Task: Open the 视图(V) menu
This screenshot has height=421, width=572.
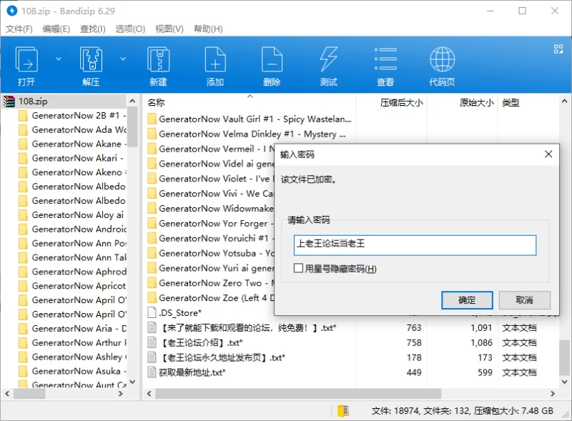Action: pyautogui.click(x=169, y=29)
